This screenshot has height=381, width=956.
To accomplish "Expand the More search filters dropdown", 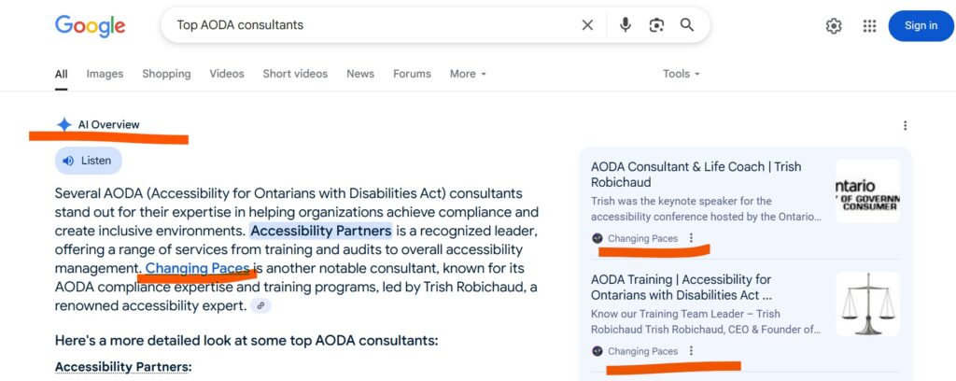I will [x=469, y=74].
